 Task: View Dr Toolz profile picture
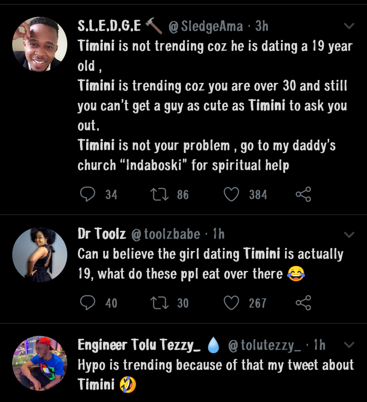pos(39,254)
